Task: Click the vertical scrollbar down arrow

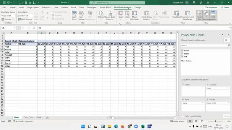Action: (177, 115)
